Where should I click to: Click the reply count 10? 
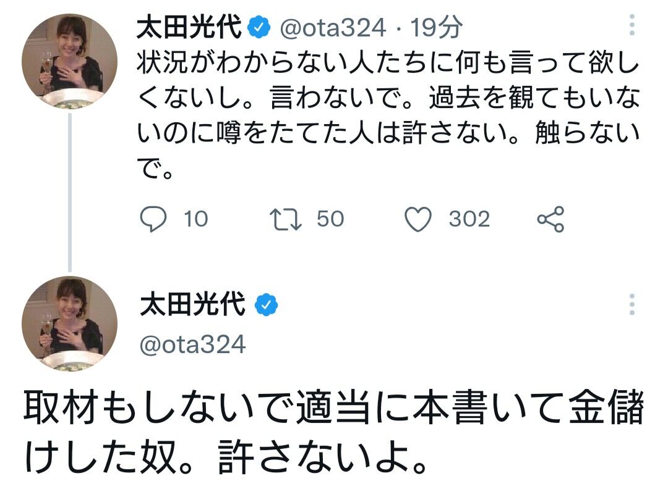click(196, 220)
